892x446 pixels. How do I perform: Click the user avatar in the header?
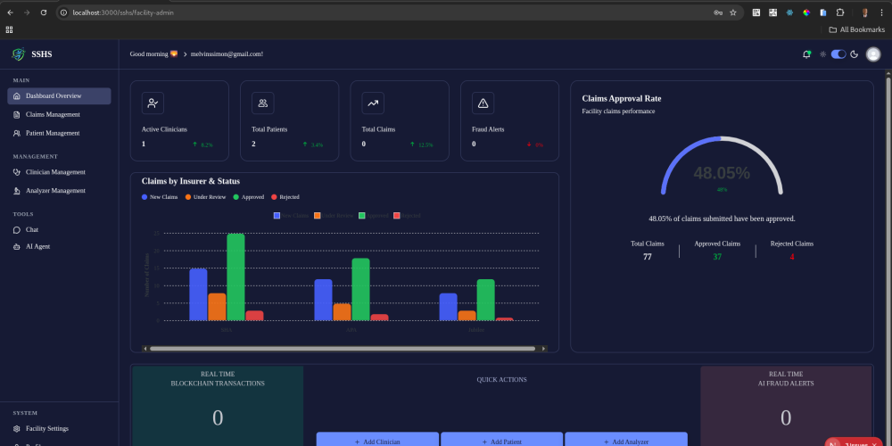point(873,54)
